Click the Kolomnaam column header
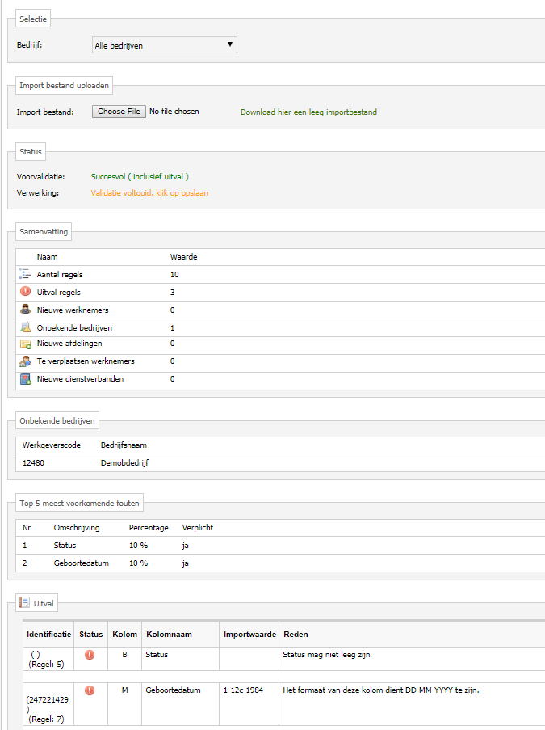This screenshot has height=730, width=545. click(169, 635)
